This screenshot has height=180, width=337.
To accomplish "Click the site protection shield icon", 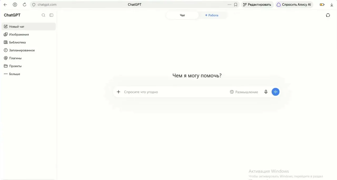I will click(34, 4).
